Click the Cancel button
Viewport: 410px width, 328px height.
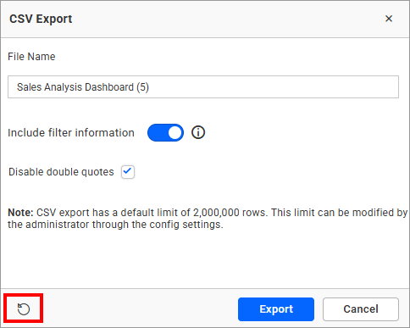[x=361, y=309]
